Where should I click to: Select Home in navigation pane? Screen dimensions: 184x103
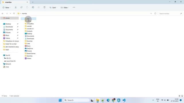point(9,18)
